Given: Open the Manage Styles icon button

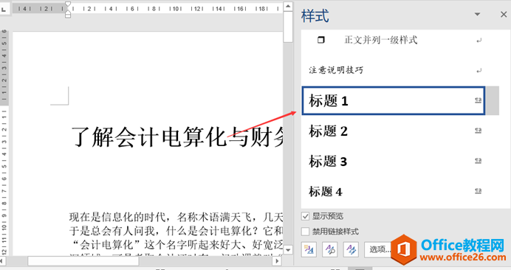Looking at the screenshot, I should 351,250.
